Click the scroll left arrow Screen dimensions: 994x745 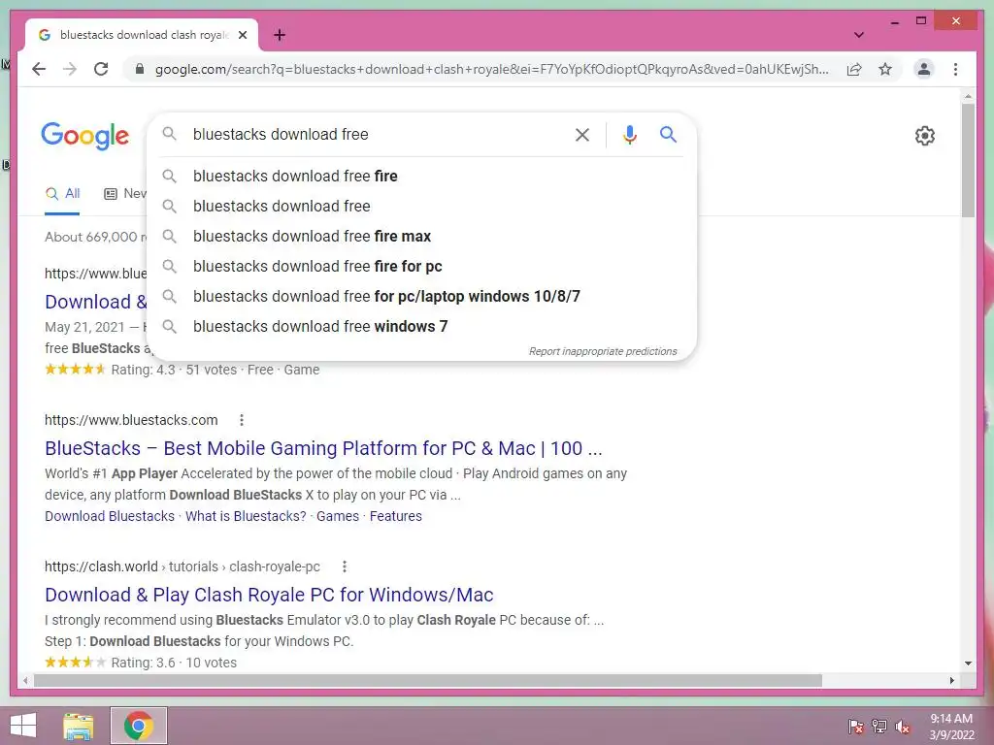click(x=25, y=680)
